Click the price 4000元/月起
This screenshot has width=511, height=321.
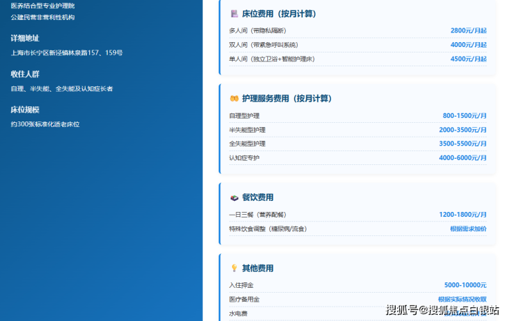(468, 45)
